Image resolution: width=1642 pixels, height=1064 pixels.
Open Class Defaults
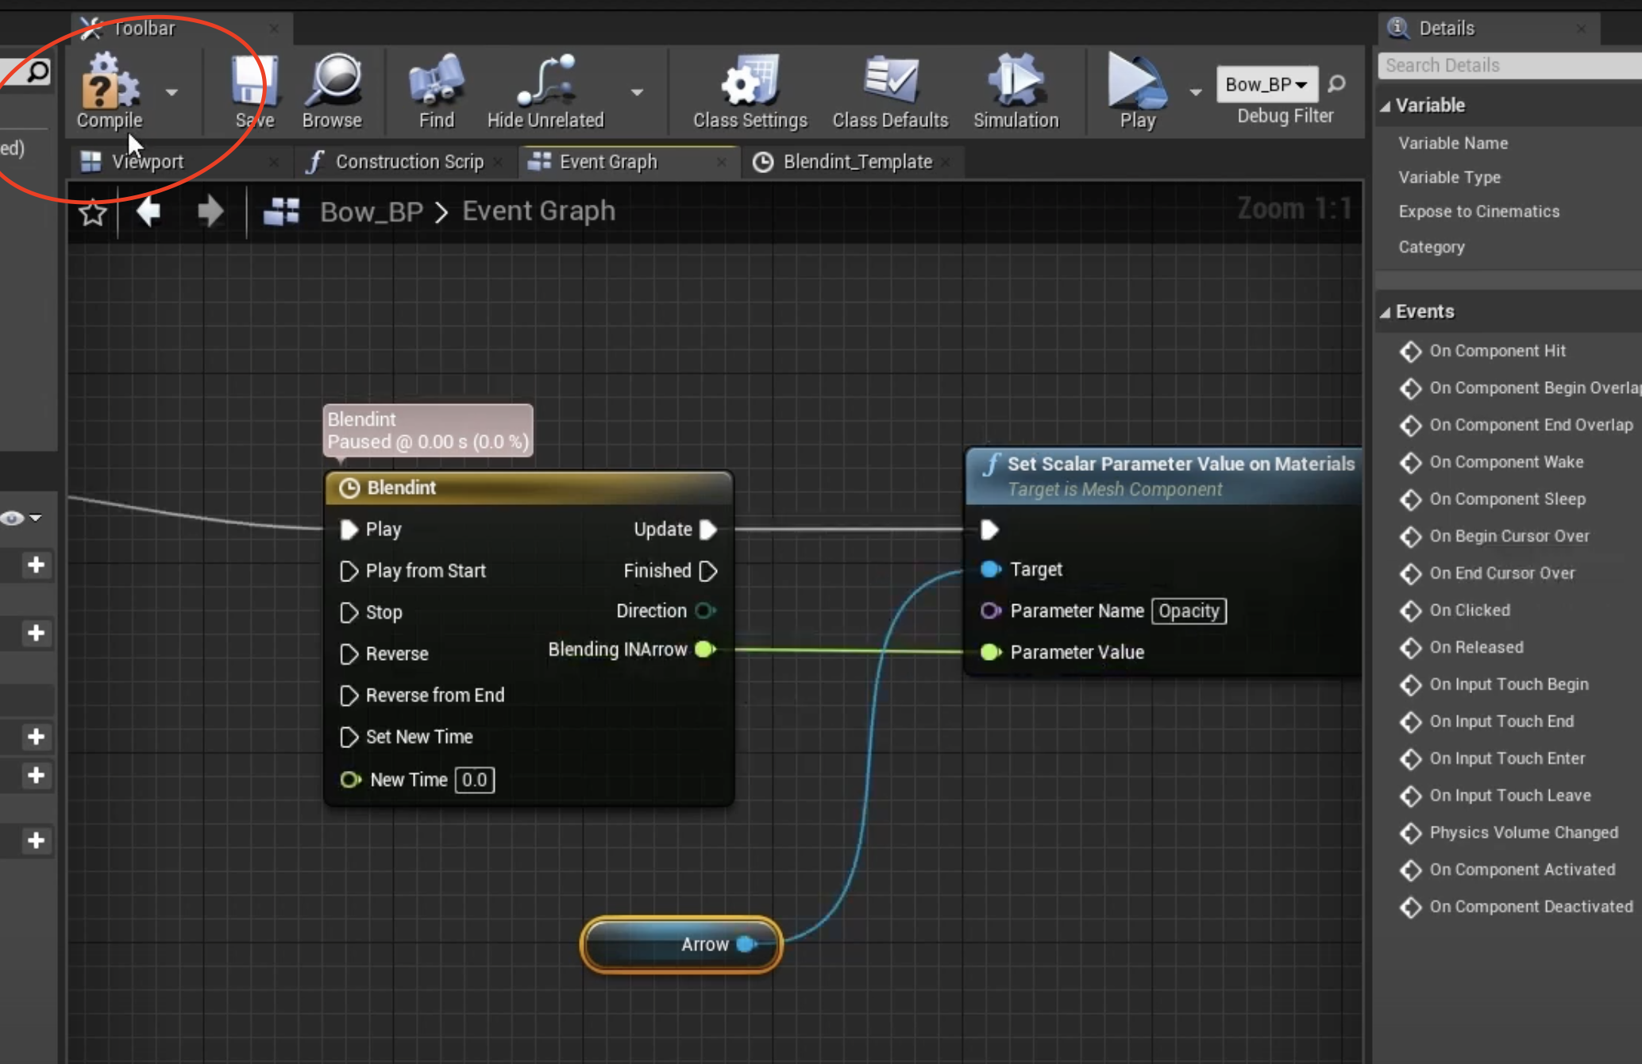(890, 91)
